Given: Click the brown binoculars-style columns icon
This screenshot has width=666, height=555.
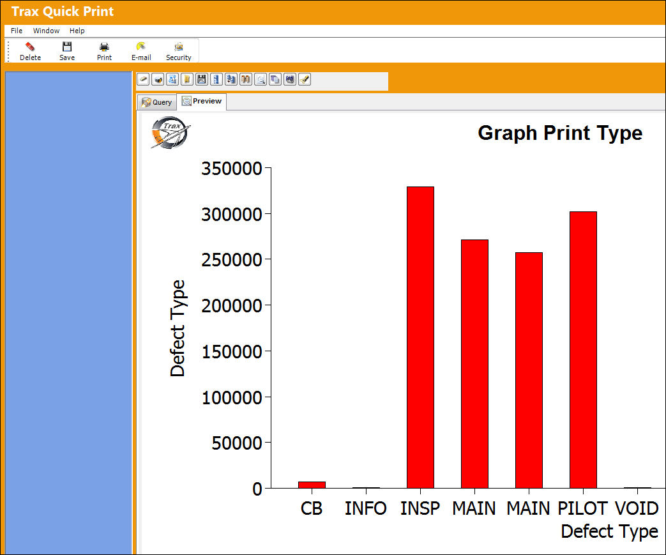Looking at the screenshot, I should 245,79.
